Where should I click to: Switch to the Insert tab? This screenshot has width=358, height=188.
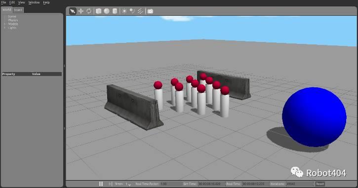[x=18, y=10]
